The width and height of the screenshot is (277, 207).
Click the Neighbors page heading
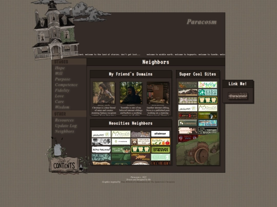[155, 62]
